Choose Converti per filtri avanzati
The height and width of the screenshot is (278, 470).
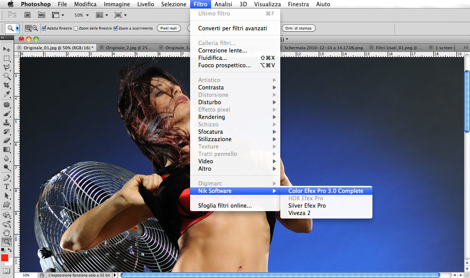click(x=235, y=28)
